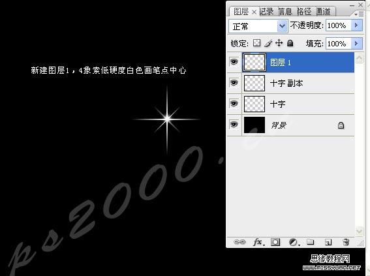Toggle visibility of the 十字 layer
370x276 pixels.
tap(234, 104)
